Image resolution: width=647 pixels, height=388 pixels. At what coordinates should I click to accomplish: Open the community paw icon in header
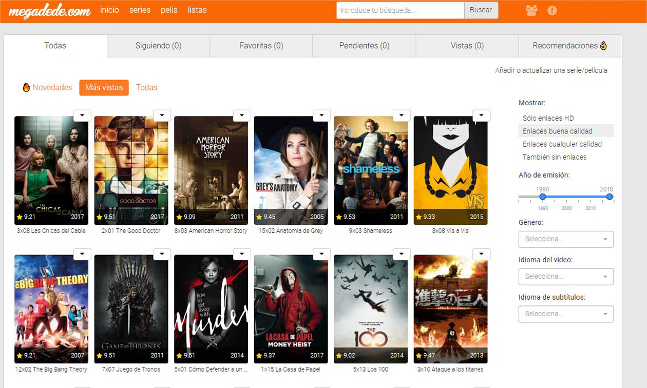point(531,10)
